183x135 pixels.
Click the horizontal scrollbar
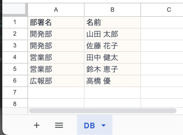pyautogui.click(x=102, y=110)
